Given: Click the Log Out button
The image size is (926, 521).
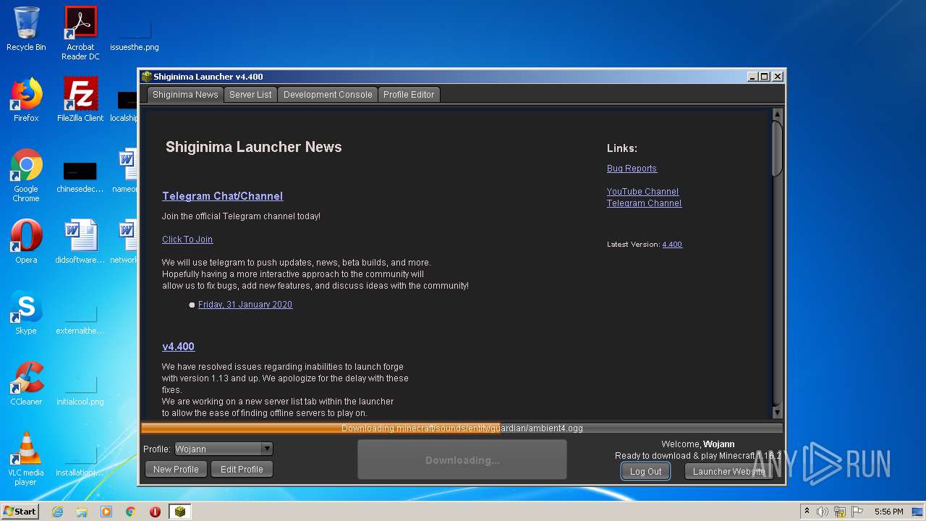Looking at the screenshot, I should 645,471.
